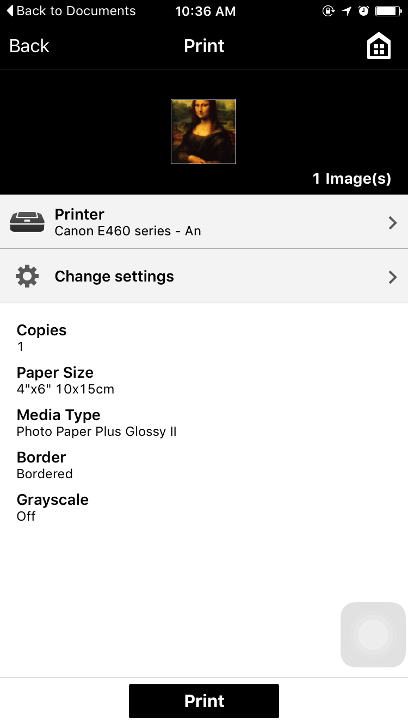Go Back to previous screen
This screenshot has width=408, height=725.
(x=29, y=46)
